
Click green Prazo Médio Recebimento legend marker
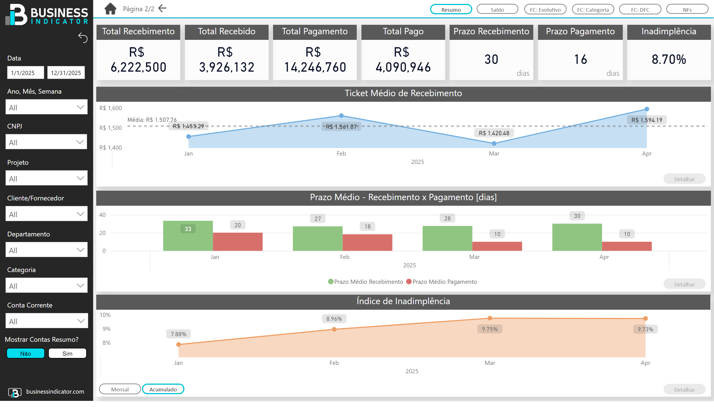[x=331, y=282]
